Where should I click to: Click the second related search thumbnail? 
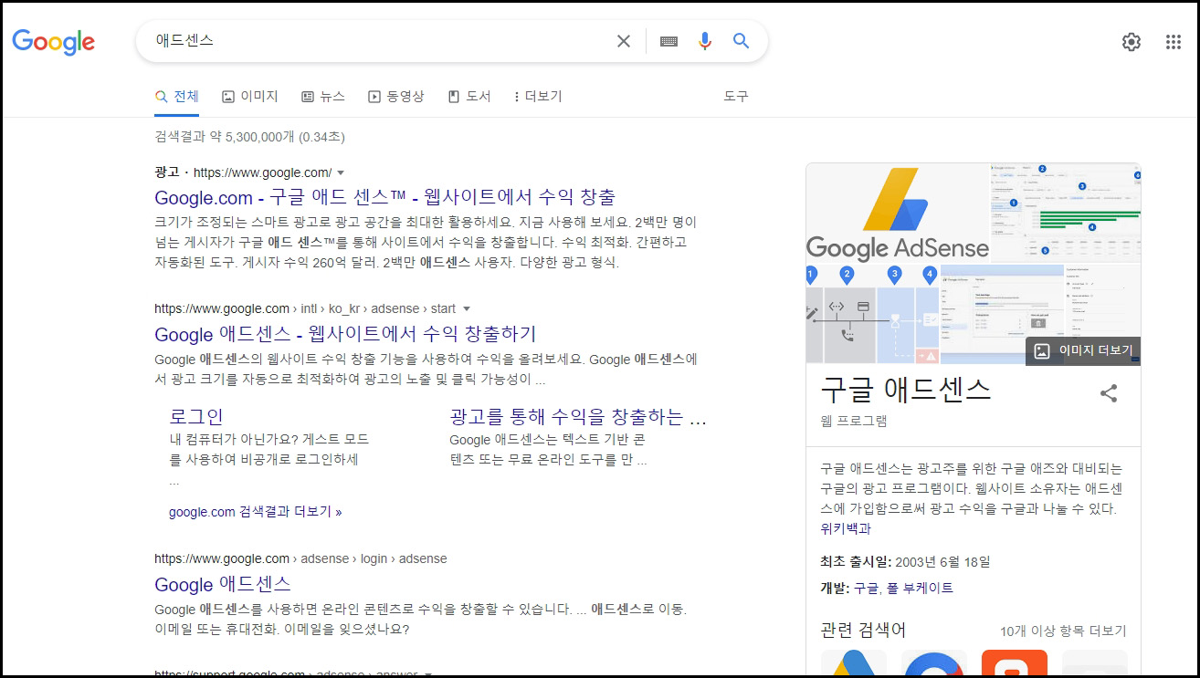(x=933, y=662)
